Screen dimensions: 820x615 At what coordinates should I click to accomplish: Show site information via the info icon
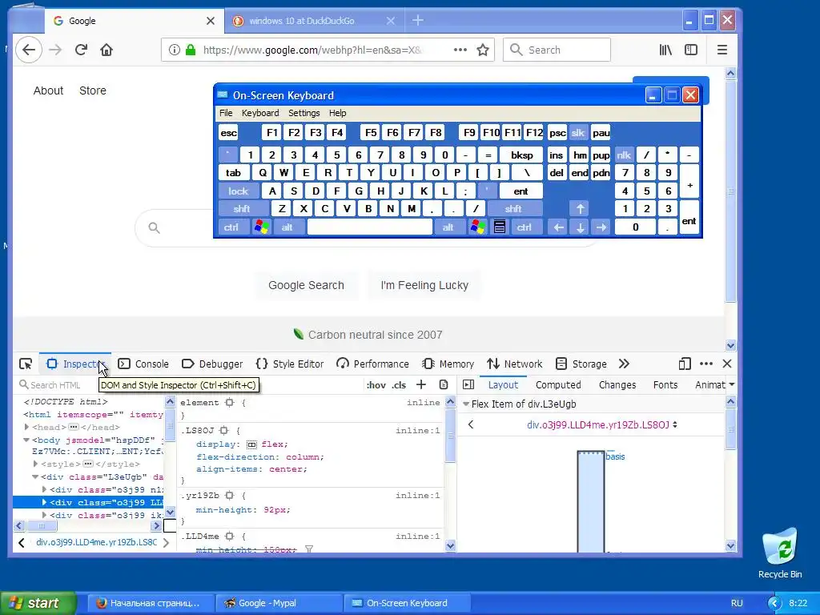[x=175, y=50]
